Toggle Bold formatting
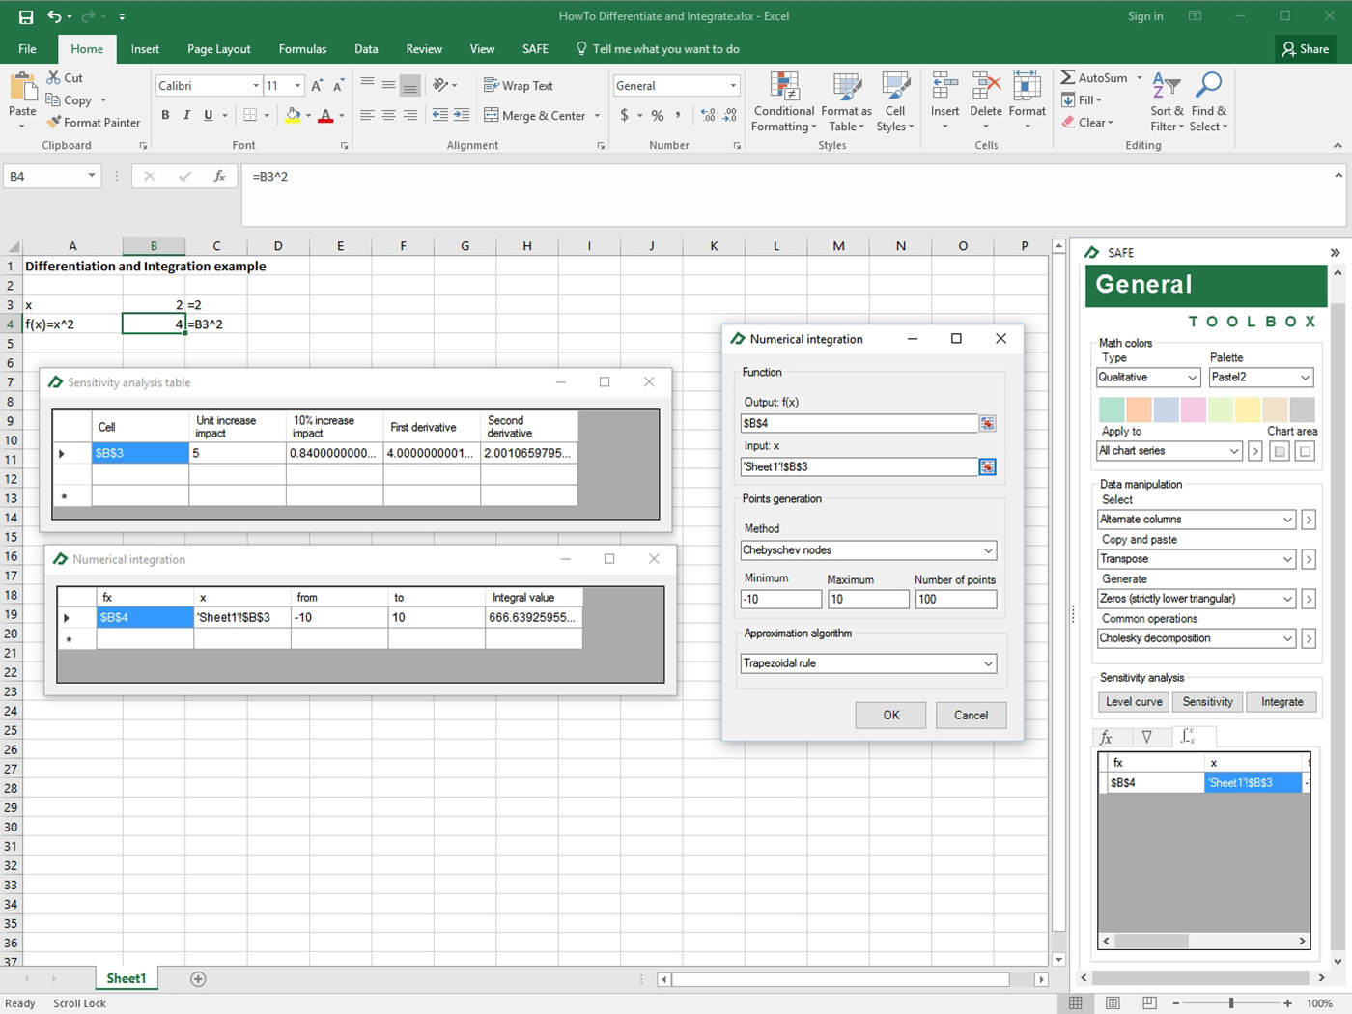The width and height of the screenshot is (1352, 1014). tap(165, 115)
